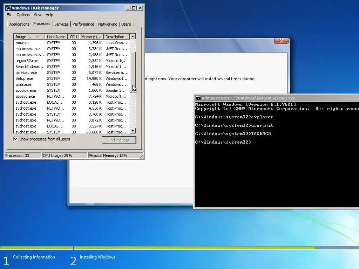
Task: Select the smss.exe process
Action: tap(72, 84)
